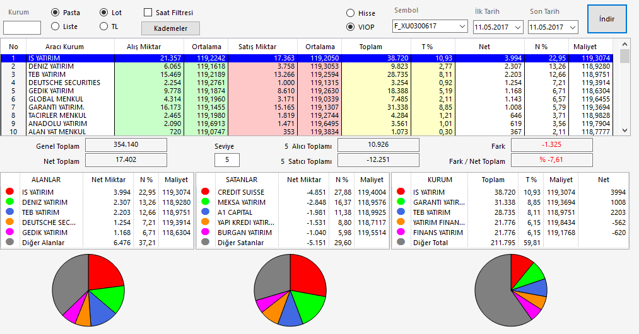The width and height of the screenshot is (639, 334).
Task: Sort by Satış Miktar column header
Action: pyautogui.click(x=263, y=47)
